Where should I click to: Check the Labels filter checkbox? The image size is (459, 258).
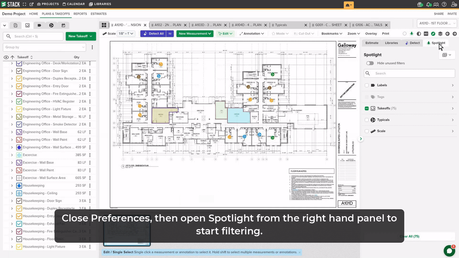tap(367, 85)
